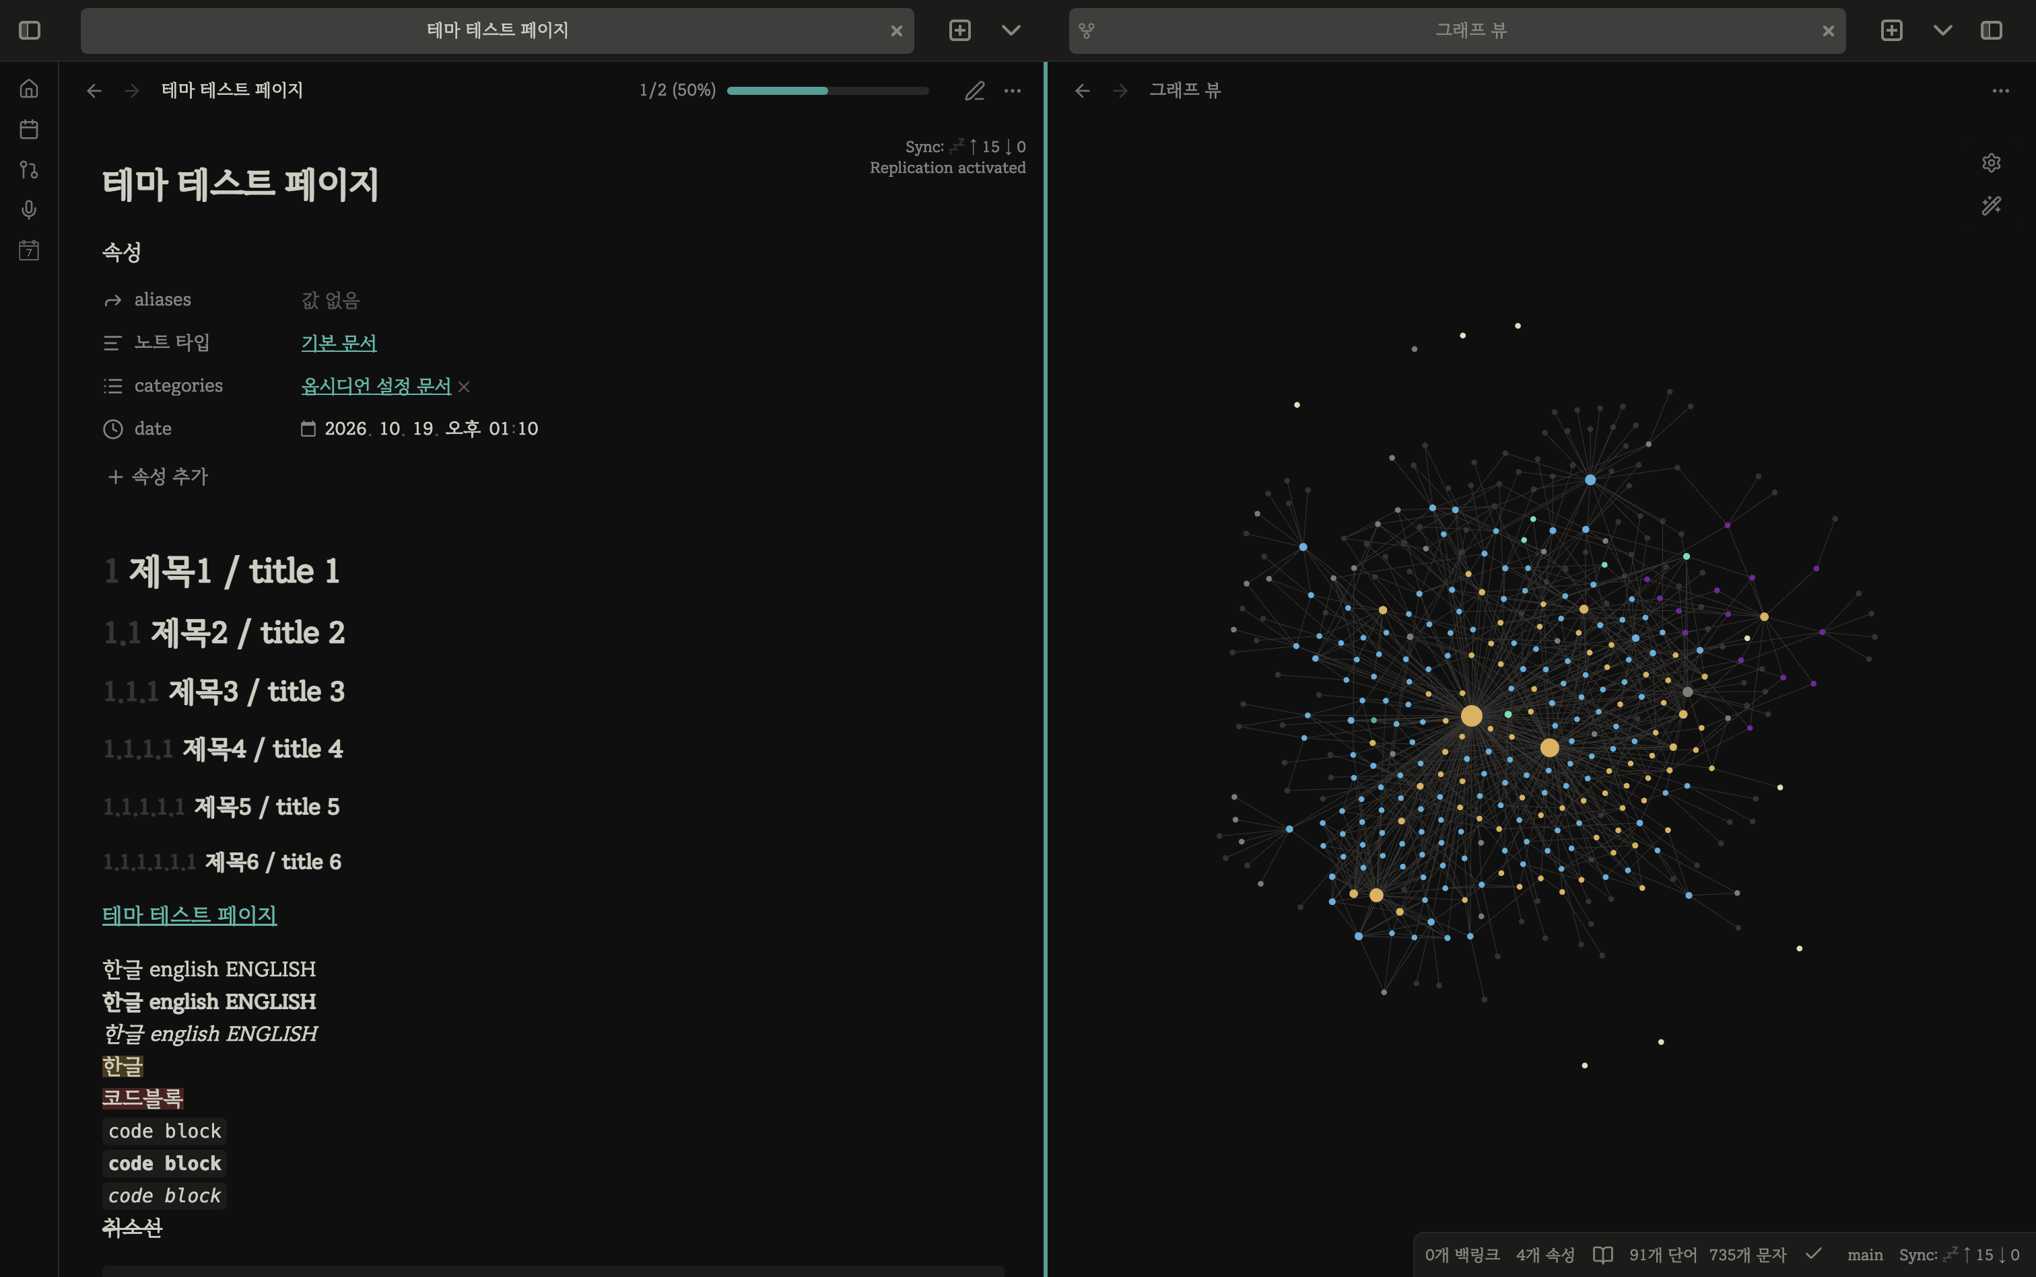The image size is (2036, 1277).
Task: Remove 옵시디언 설정 문서 category value
Action: (x=463, y=387)
